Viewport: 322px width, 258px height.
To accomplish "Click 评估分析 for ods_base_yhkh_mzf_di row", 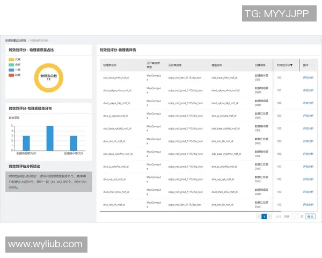I will click(x=309, y=77).
